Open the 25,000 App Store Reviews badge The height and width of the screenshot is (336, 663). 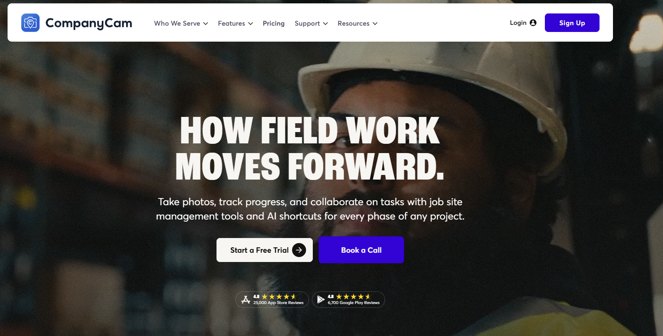pyautogui.click(x=272, y=299)
